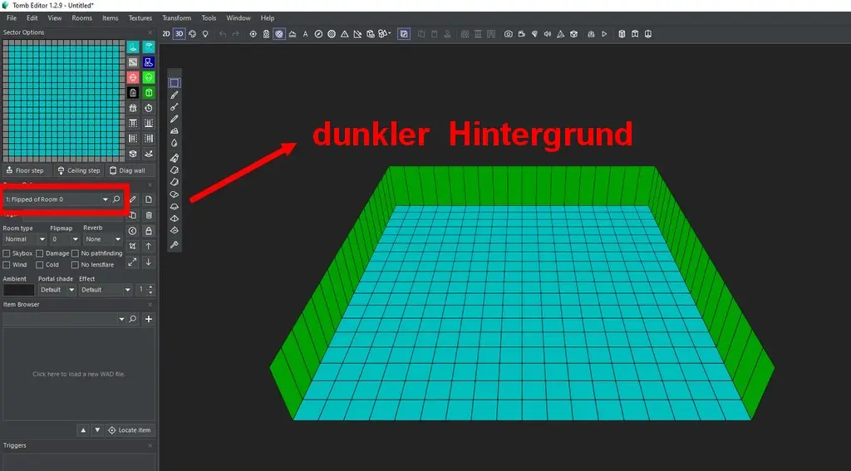The image size is (851, 471).
Task: Toggle the Damage checkbox
Action: tap(41, 253)
